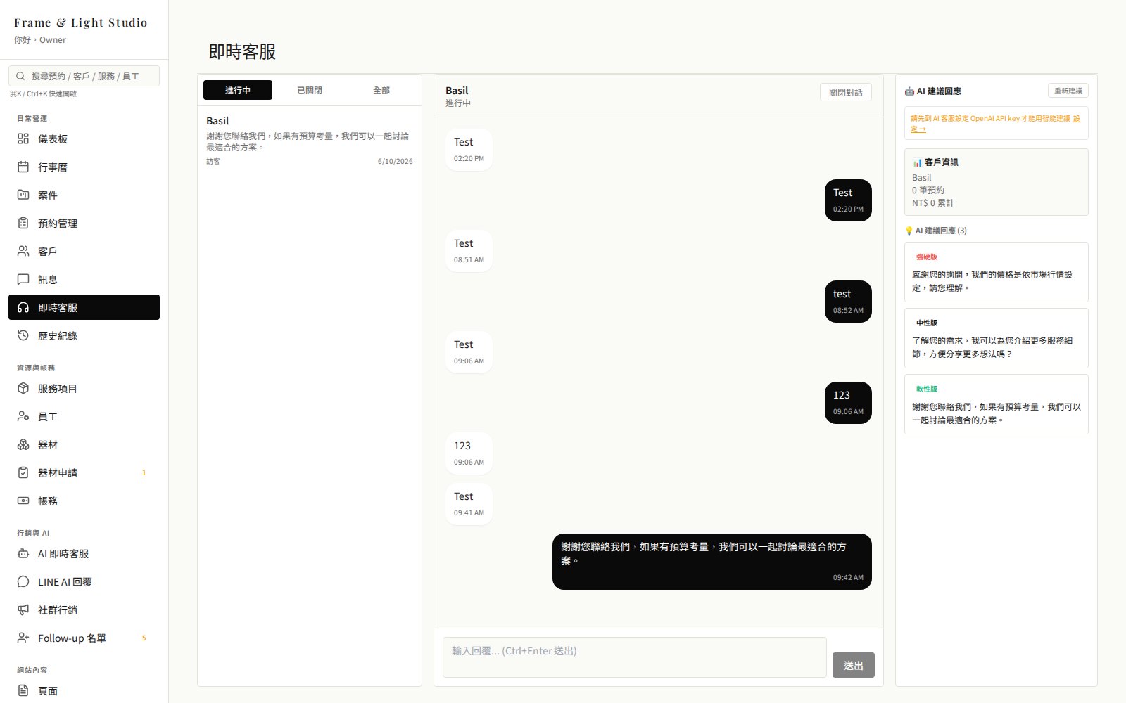Click the sent 123 message bubble

[848, 403]
